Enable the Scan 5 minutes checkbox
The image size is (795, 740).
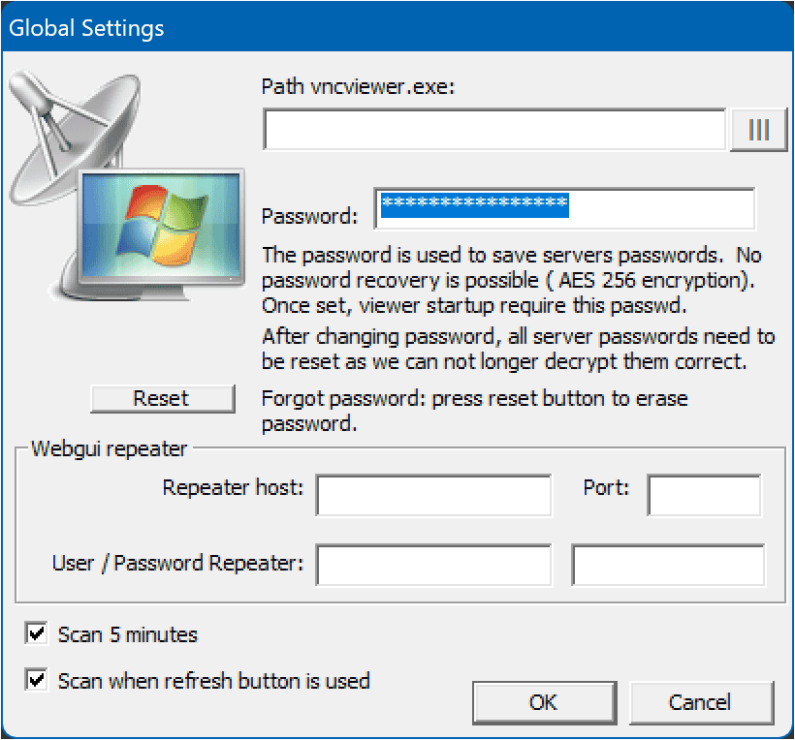coord(38,634)
